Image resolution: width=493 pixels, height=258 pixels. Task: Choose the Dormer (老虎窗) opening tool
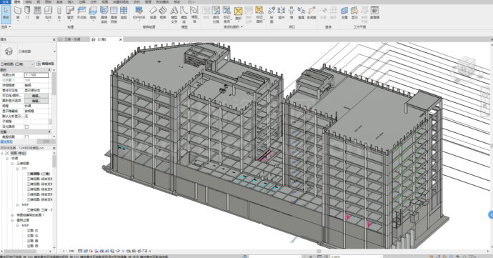[312, 14]
